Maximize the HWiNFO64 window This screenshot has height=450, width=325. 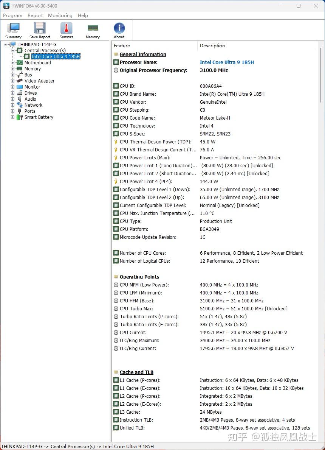298,6
